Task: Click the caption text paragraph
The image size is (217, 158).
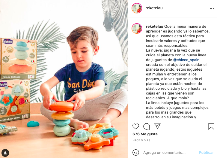Action: click(177, 72)
